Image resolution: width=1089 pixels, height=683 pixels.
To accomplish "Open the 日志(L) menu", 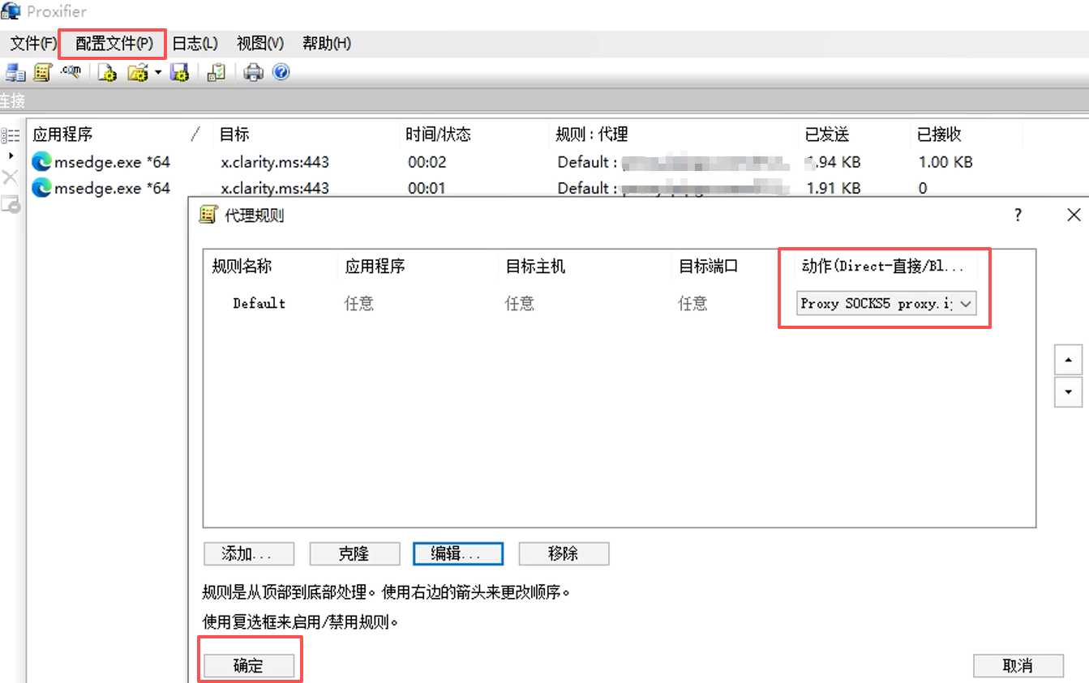I will [195, 44].
